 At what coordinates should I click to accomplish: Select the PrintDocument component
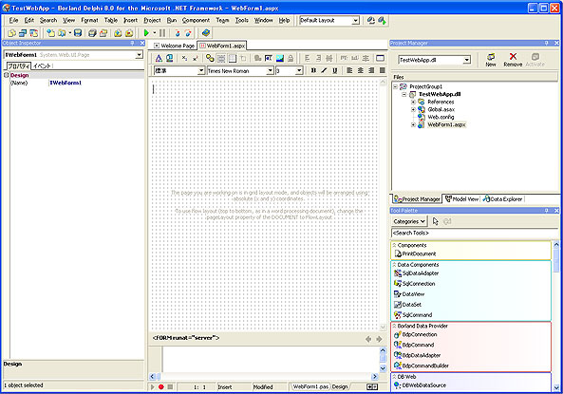415,253
